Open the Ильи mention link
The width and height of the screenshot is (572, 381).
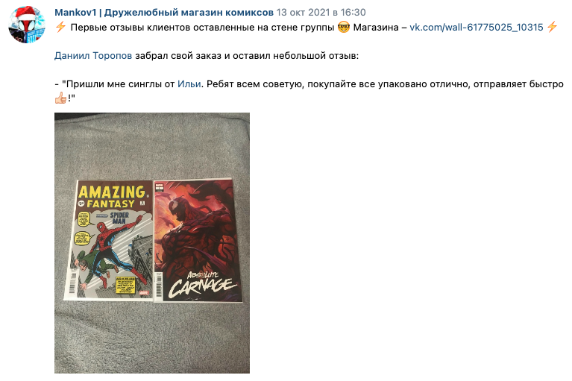189,84
